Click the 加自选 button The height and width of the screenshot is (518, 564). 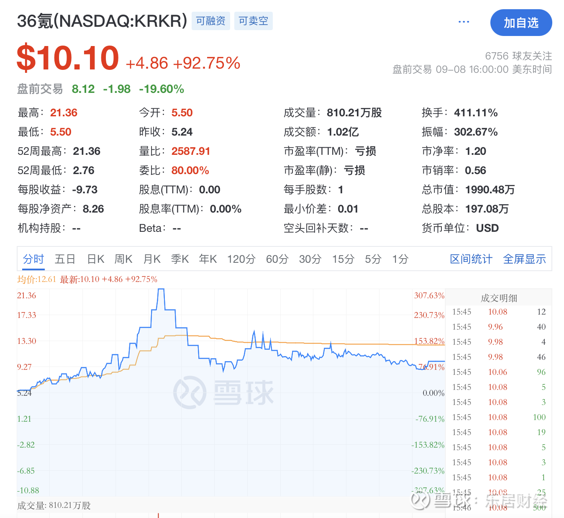(521, 23)
